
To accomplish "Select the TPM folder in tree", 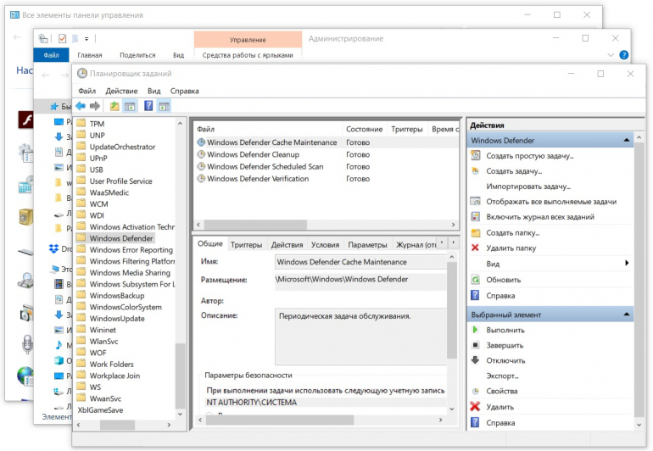I will (x=97, y=124).
